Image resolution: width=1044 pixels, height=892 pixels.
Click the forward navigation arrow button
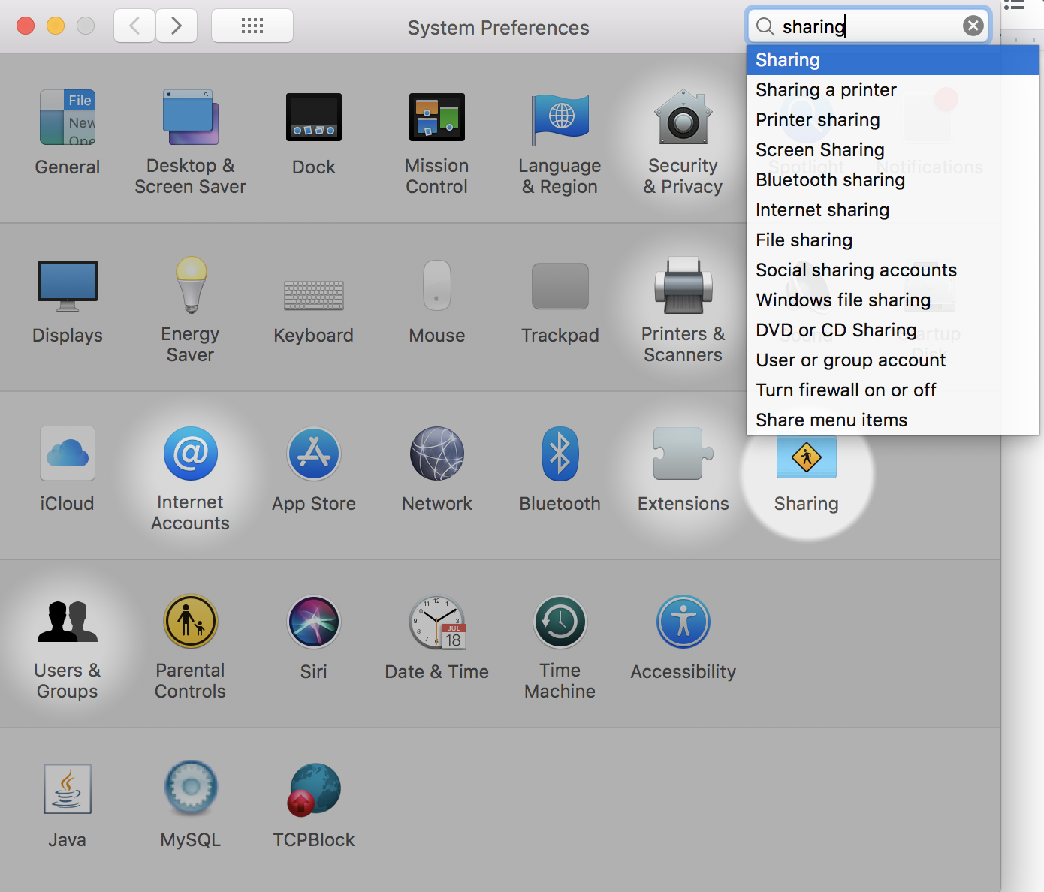click(177, 26)
